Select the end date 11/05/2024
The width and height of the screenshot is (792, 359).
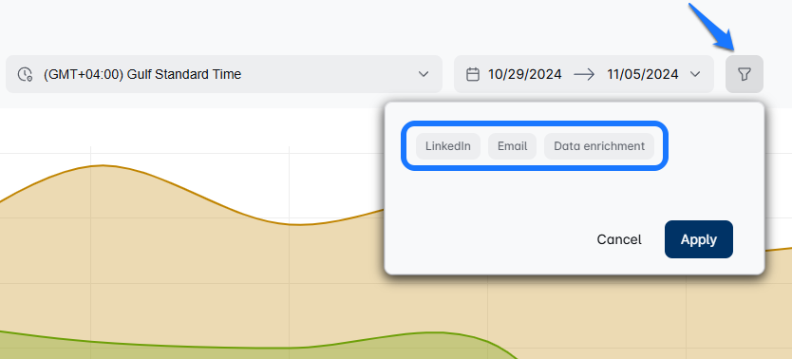643,75
